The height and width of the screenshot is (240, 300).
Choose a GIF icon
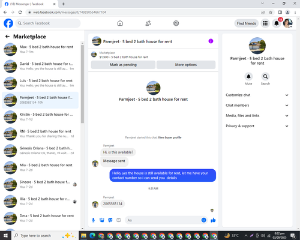[119, 220]
